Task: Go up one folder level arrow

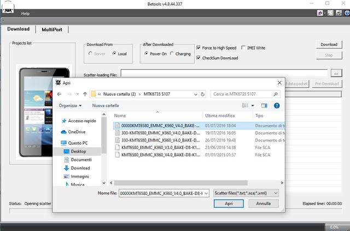Action: click(85, 94)
